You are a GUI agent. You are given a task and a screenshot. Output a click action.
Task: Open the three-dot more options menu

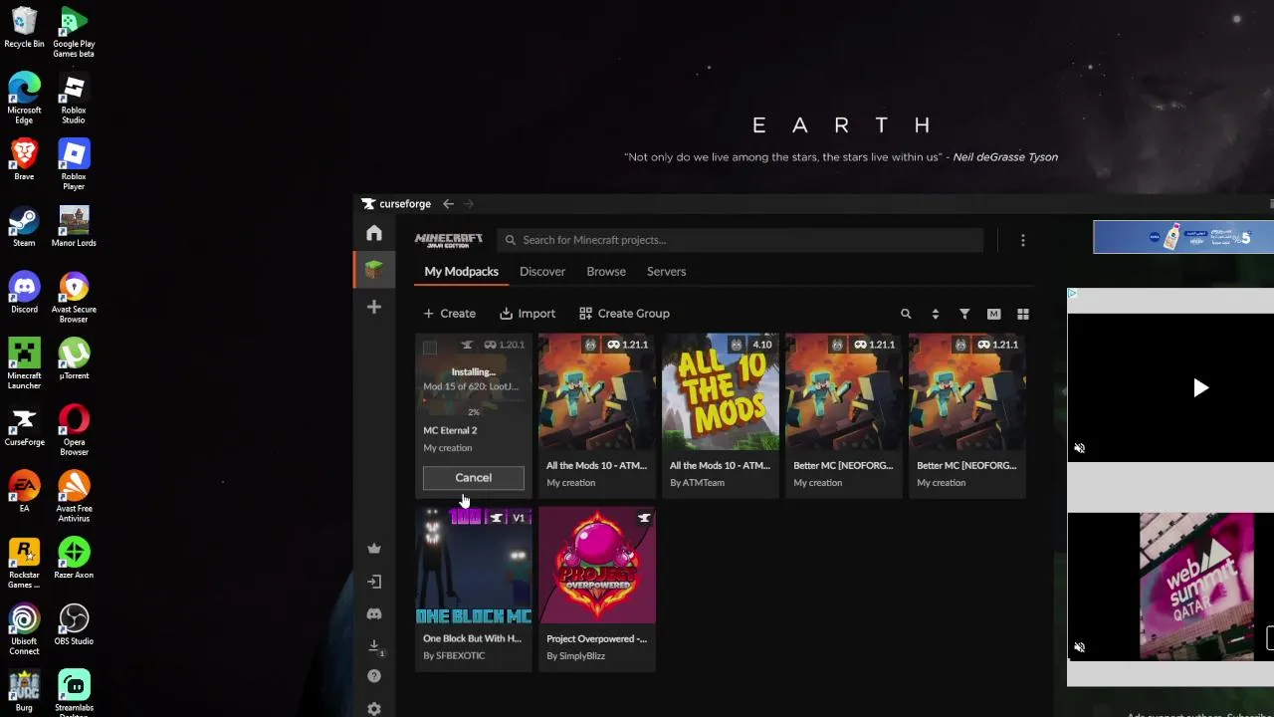(1023, 240)
